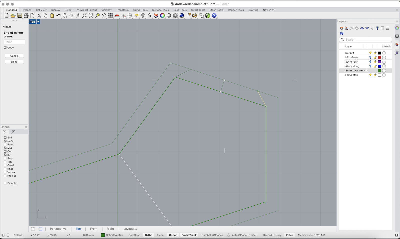Screen dimensions: 400x239
Task: Open Osnap panel gear menu
Action: pyautogui.click(x=26, y=127)
